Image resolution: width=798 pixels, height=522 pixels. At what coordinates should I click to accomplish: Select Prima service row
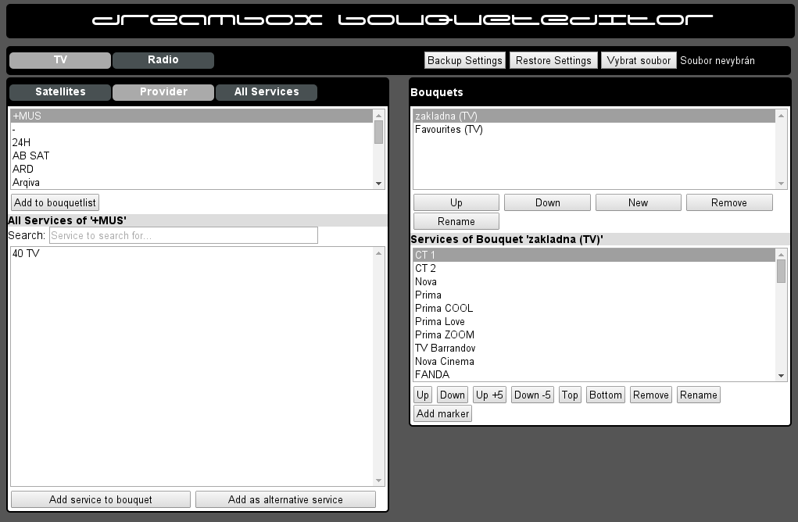tap(594, 295)
